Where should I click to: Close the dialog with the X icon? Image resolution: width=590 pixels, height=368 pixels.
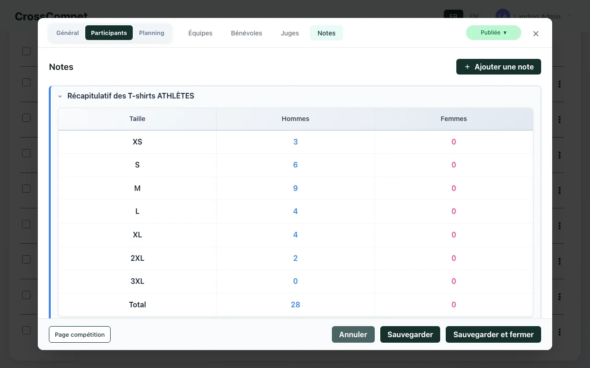click(536, 34)
